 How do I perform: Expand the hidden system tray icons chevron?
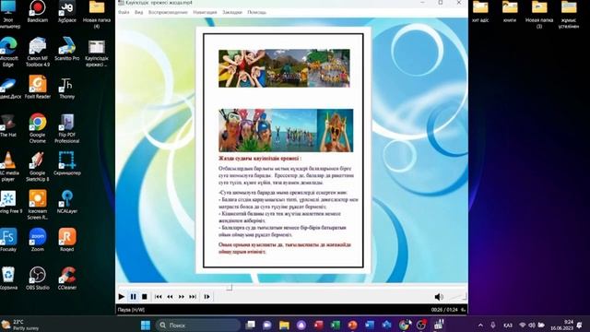[480, 325]
